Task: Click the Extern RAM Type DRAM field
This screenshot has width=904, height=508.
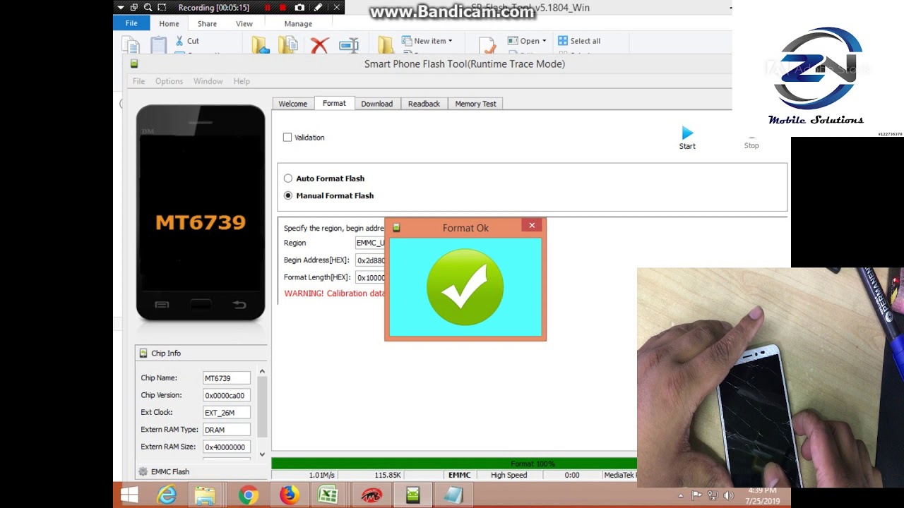Action: pos(226,430)
